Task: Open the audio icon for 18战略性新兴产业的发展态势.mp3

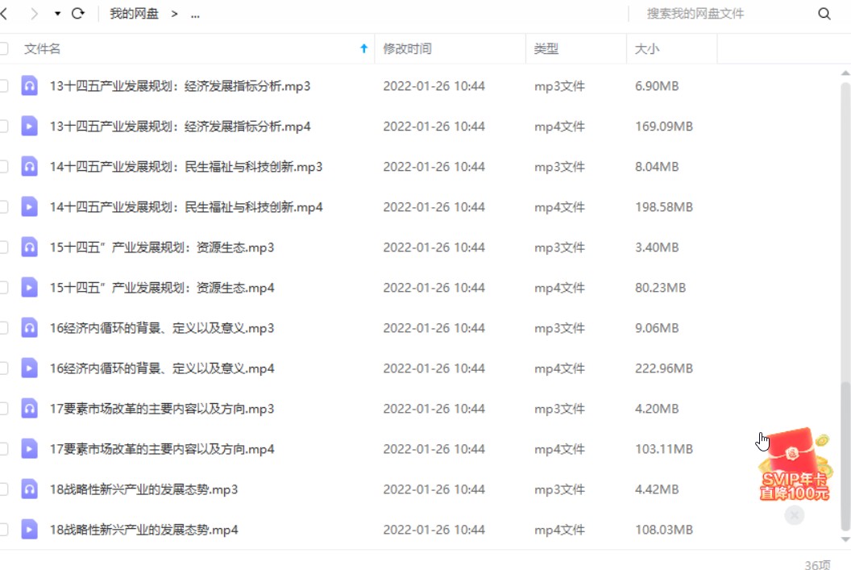Action: pyautogui.click(x=30, y=489)
